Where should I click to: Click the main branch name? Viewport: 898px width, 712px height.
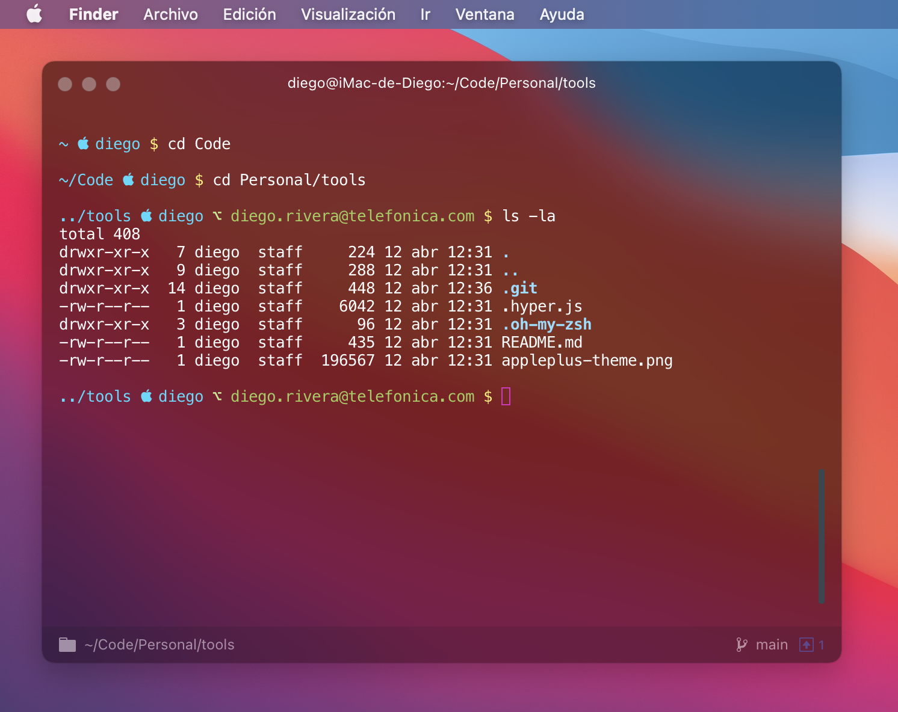772,645
